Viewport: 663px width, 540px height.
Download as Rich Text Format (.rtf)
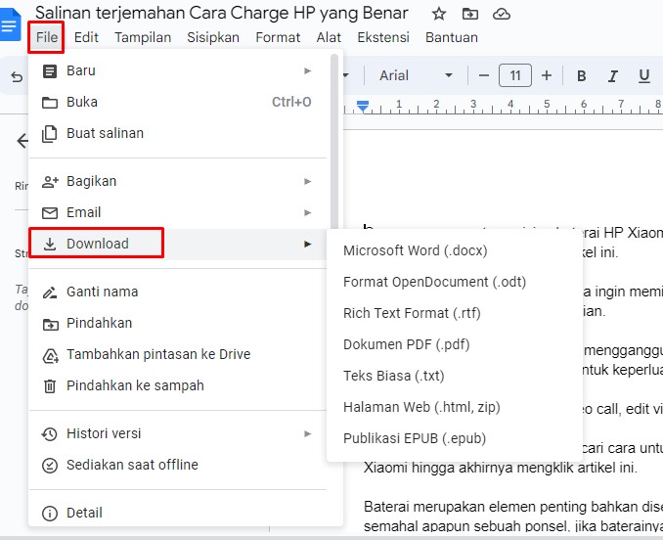point(455,313)
